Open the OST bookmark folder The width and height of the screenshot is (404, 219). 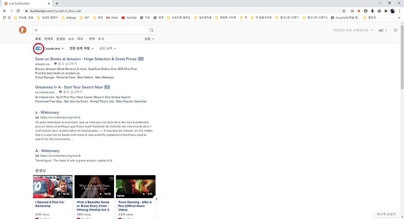85,18
